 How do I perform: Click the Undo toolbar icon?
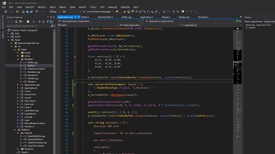click(37, 12)
